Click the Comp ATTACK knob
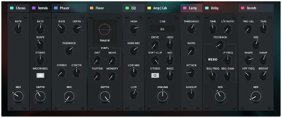The height and width of the screenshot is (118, 282). click(x=191, y=72)
